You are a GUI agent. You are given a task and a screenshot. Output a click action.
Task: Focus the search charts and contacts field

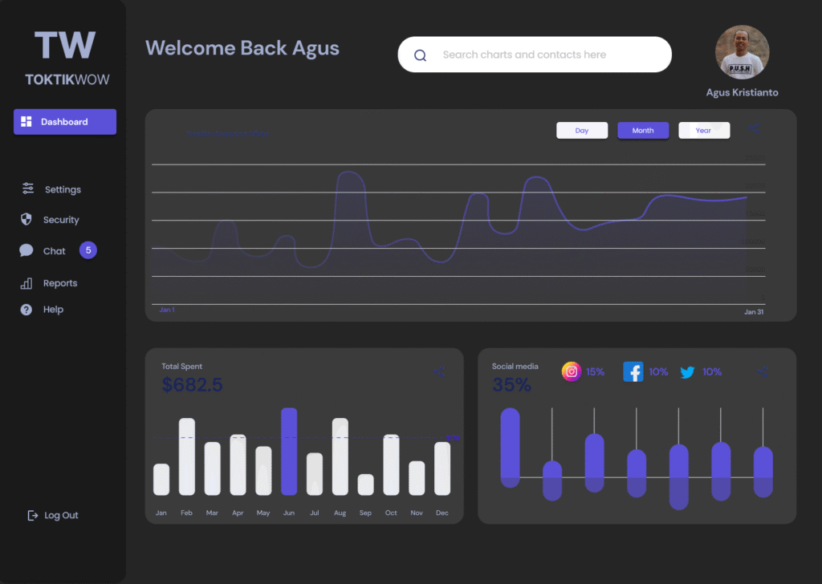[546, 55]
